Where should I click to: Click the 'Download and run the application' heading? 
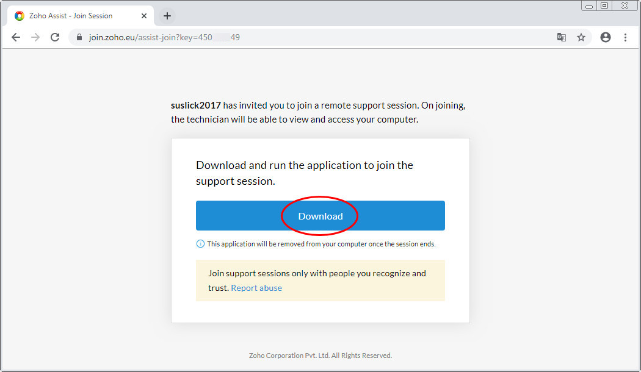click(x=305, y=173)
